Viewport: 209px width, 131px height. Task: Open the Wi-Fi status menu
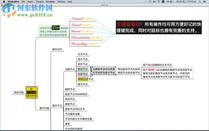[x=159, y=2]
